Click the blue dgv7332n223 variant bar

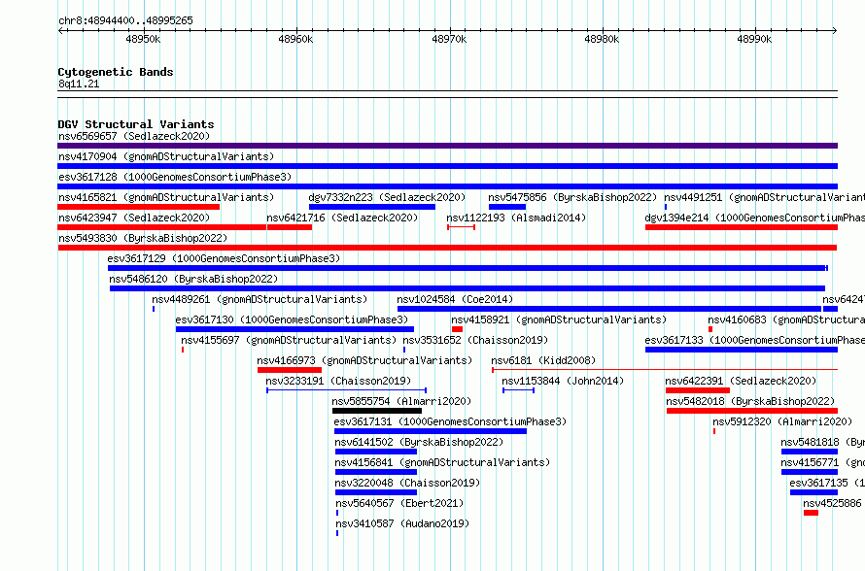[x=372, y=207]
